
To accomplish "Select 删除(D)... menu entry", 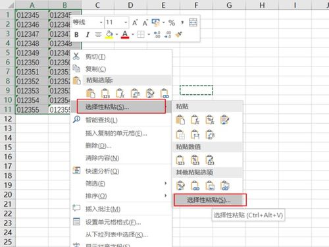I will point(121,146).
